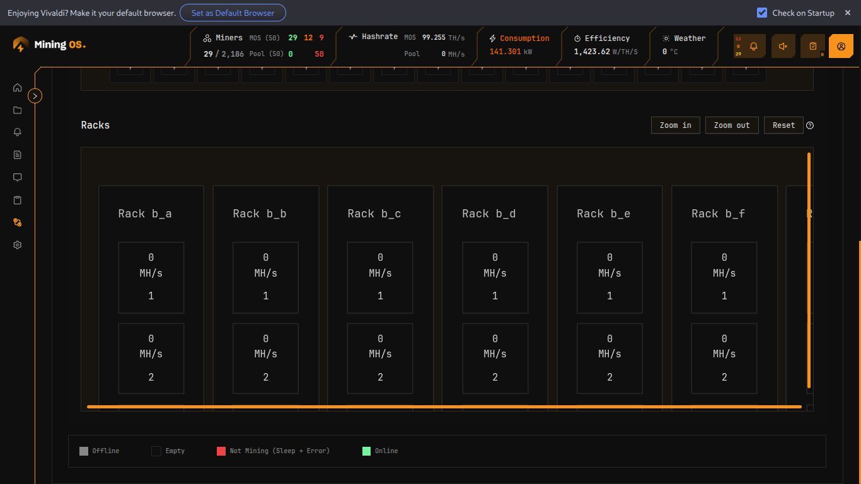Open alerts bell in top header
861x484 pixels.
(753, 46)
